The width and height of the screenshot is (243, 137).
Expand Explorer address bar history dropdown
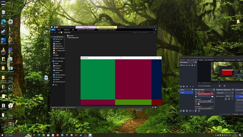pos(133,32)
